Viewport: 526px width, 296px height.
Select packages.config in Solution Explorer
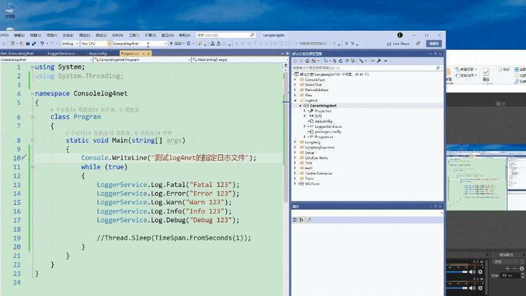click(328, 132)
